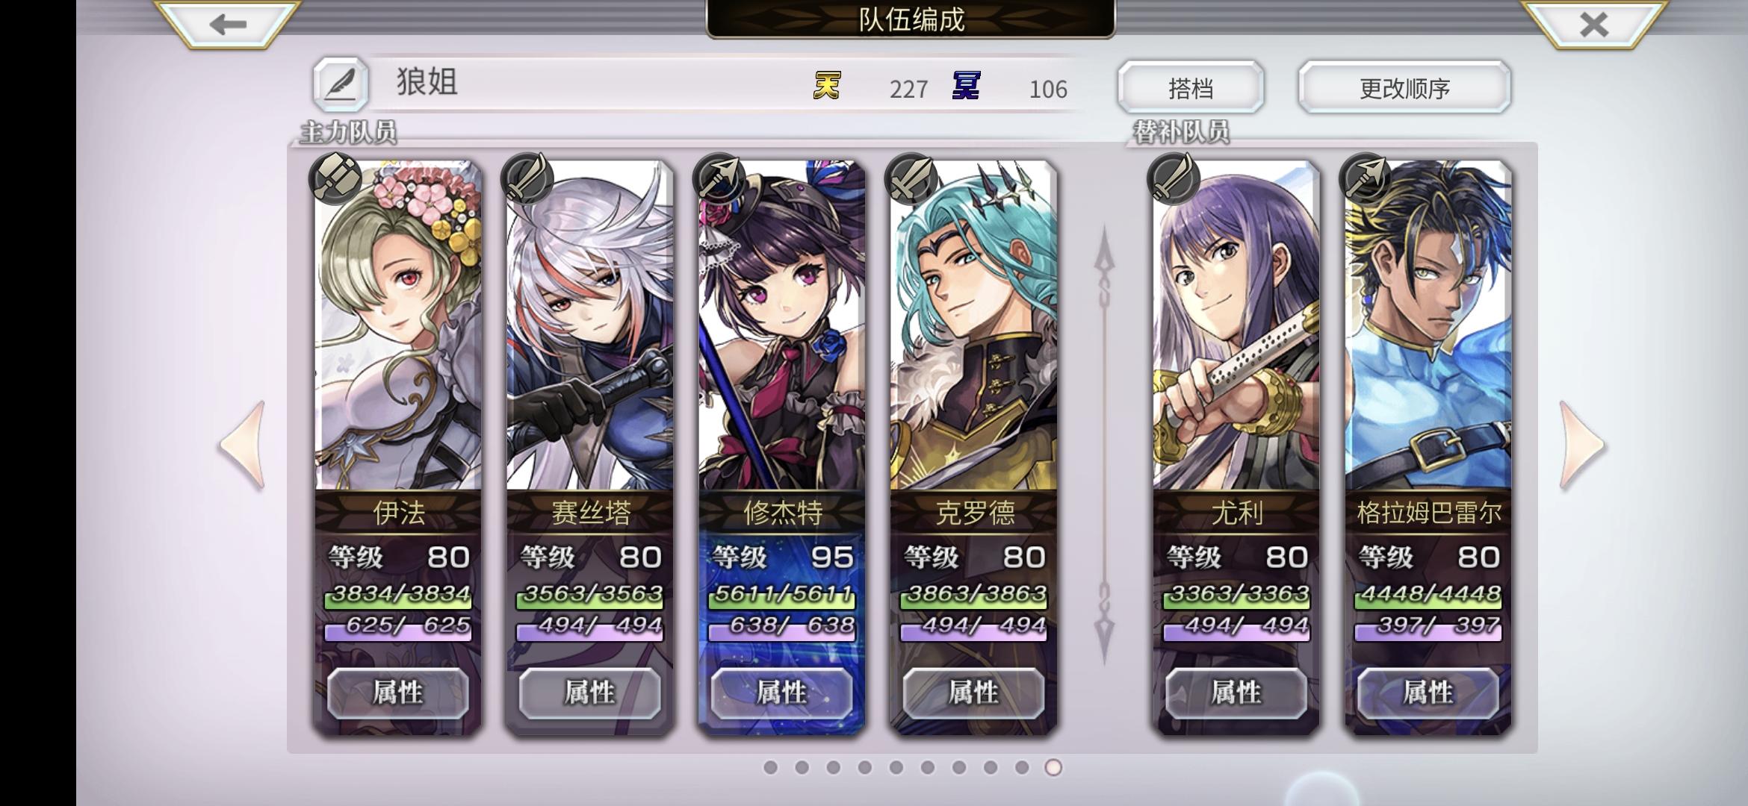The image size is (1748, 806).
Task: Click the 更改顺序 change order button
Action: tap(1404, 88)
